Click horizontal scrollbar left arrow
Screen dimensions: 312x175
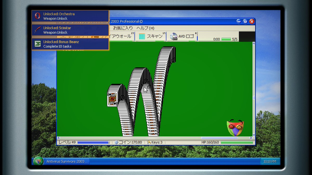tap(58, 138)
